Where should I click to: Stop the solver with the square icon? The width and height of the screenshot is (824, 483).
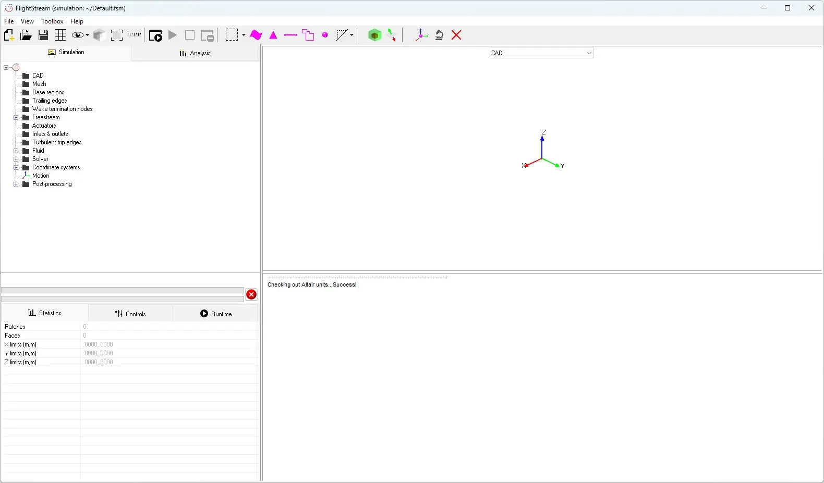coord(190,35)
